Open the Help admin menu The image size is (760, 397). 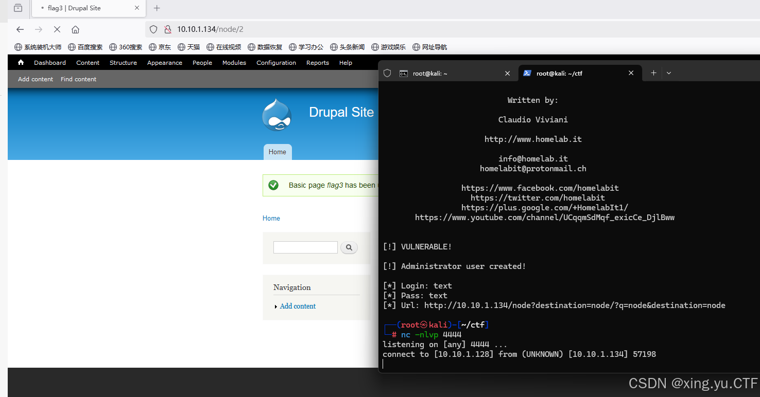point(346,63)
